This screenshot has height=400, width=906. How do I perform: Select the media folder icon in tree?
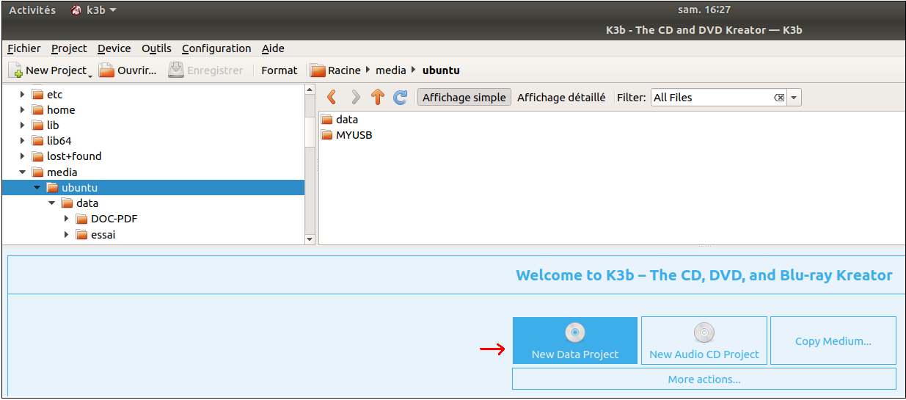[37, 172]
